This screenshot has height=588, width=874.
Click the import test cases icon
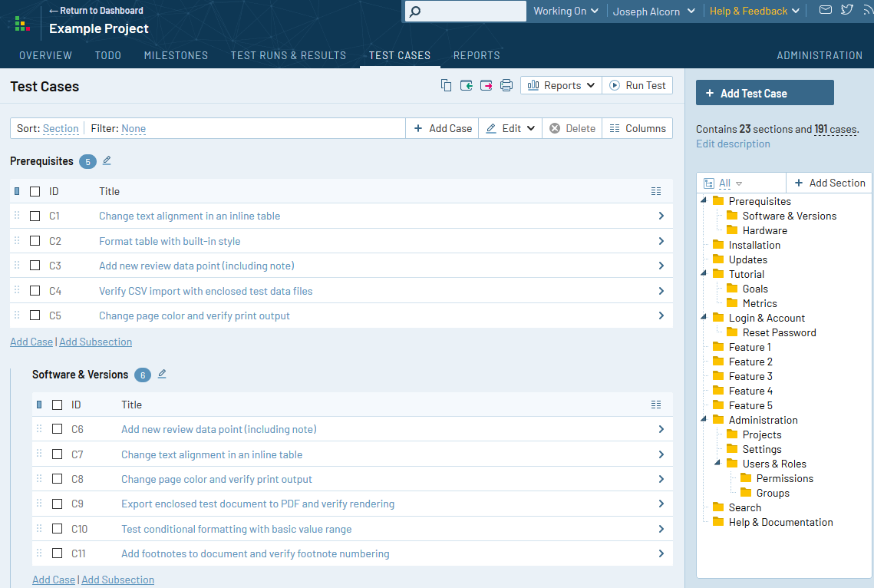click(466, 85)
